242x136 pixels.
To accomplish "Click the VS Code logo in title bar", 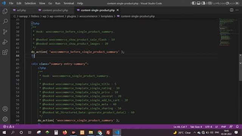I will [4, 3].
